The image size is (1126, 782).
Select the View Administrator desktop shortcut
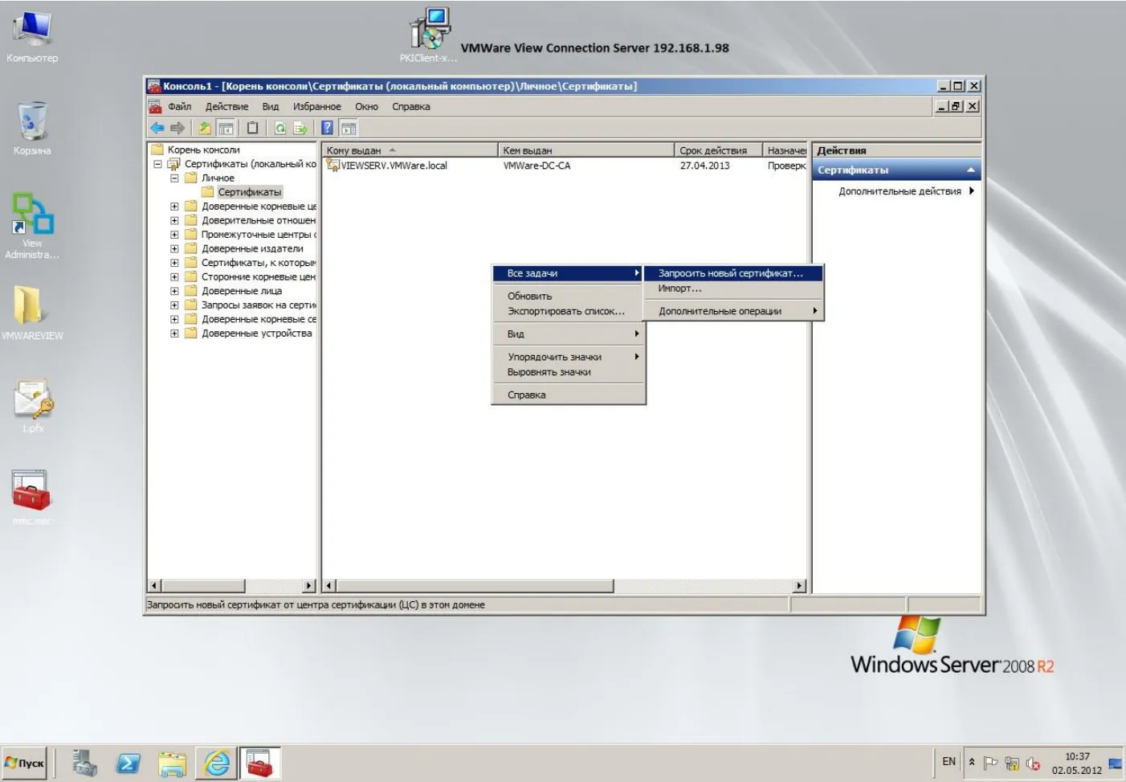[32, 226]
